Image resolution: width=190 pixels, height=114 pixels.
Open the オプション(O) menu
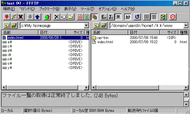(107, 9)
